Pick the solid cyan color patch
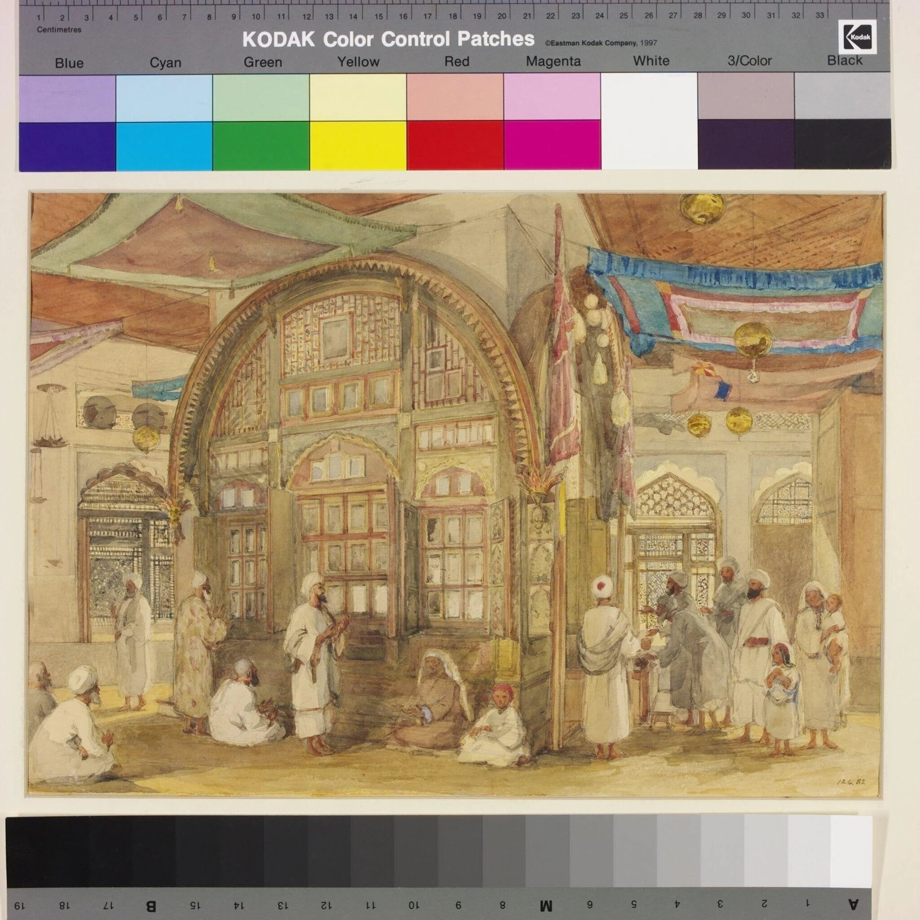 pos(164,146)
